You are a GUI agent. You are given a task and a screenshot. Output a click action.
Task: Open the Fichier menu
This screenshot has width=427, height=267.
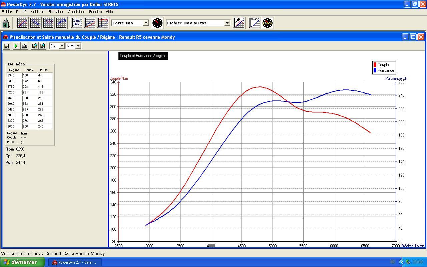click(7, 12)
